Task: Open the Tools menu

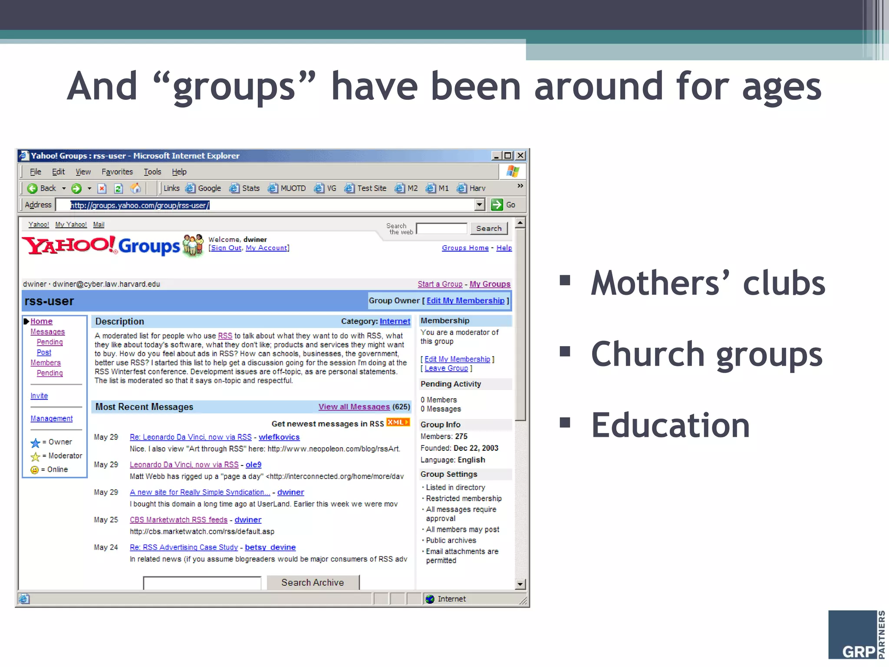Action: 152,172
